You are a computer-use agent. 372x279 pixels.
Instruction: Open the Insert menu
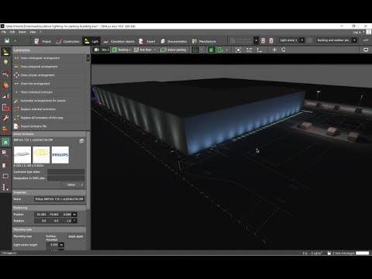[22, 32]
